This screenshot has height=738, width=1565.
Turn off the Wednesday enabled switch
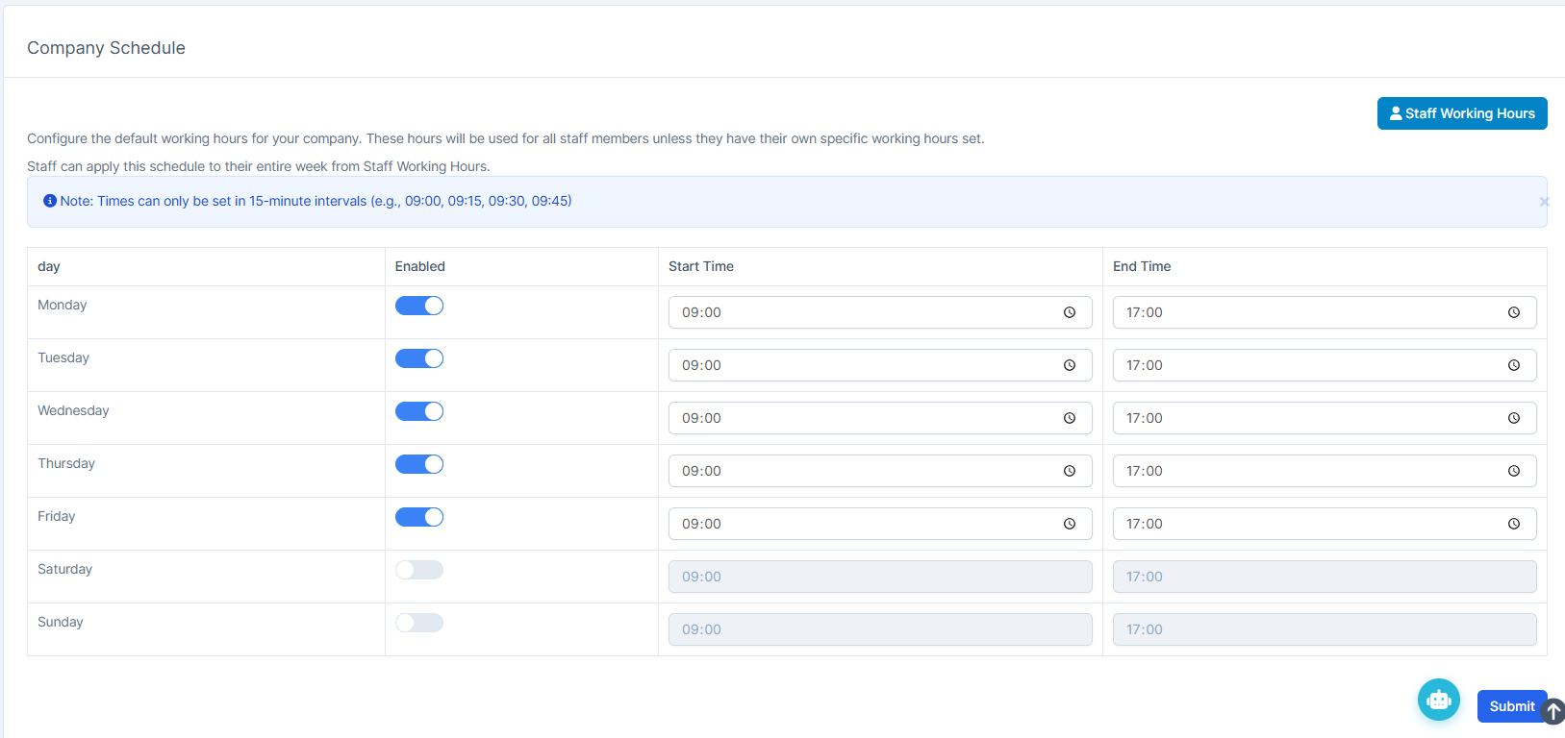point(419,411)
